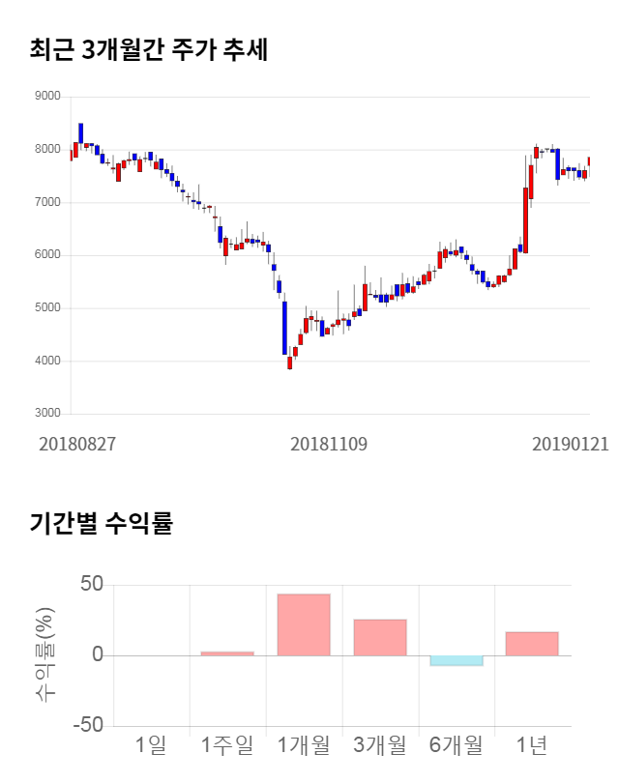Click the '수익률(%)' vertical axis title

(x=45, y=655)
